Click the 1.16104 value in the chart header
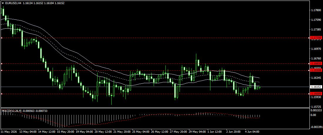Screen dimensions: 323x135 tap(49, 3)
